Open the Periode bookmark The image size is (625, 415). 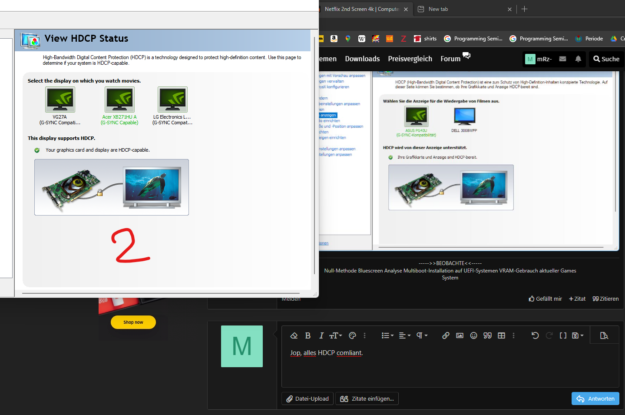(589, 39)
